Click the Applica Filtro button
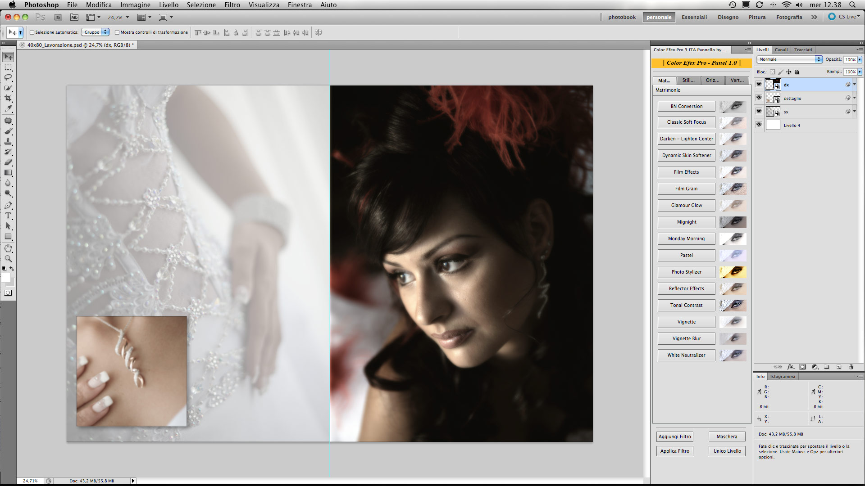Screen dimensions: 865x486 pos(674,451)
